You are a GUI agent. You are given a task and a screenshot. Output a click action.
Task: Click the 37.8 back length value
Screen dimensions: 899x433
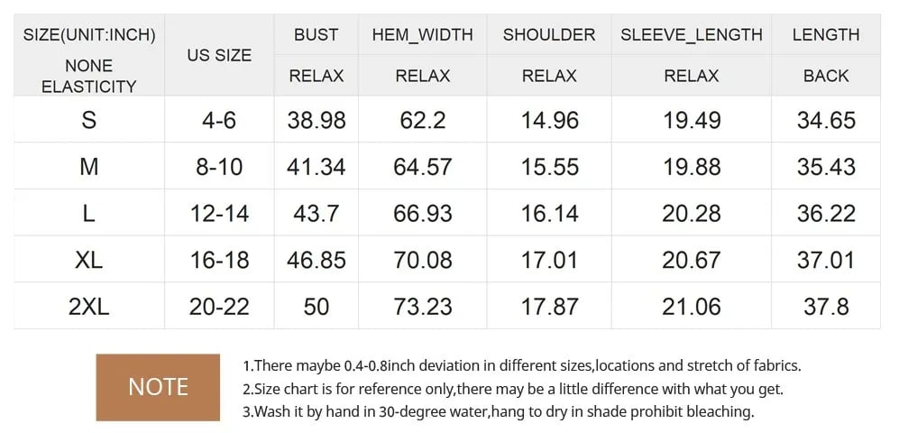click(826, 307)
